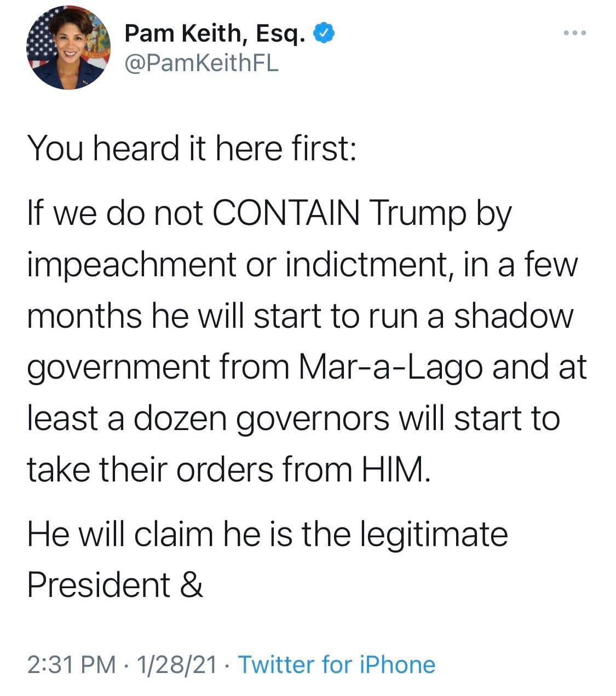Click the blue verified badge icon
This screenshot has height=696, width=616.
click(324, 33)
